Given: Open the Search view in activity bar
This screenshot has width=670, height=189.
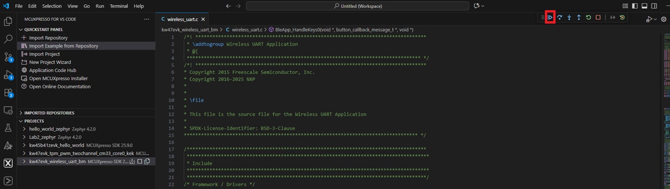Looking at the screenshot, I should click(x=8, y=39).
